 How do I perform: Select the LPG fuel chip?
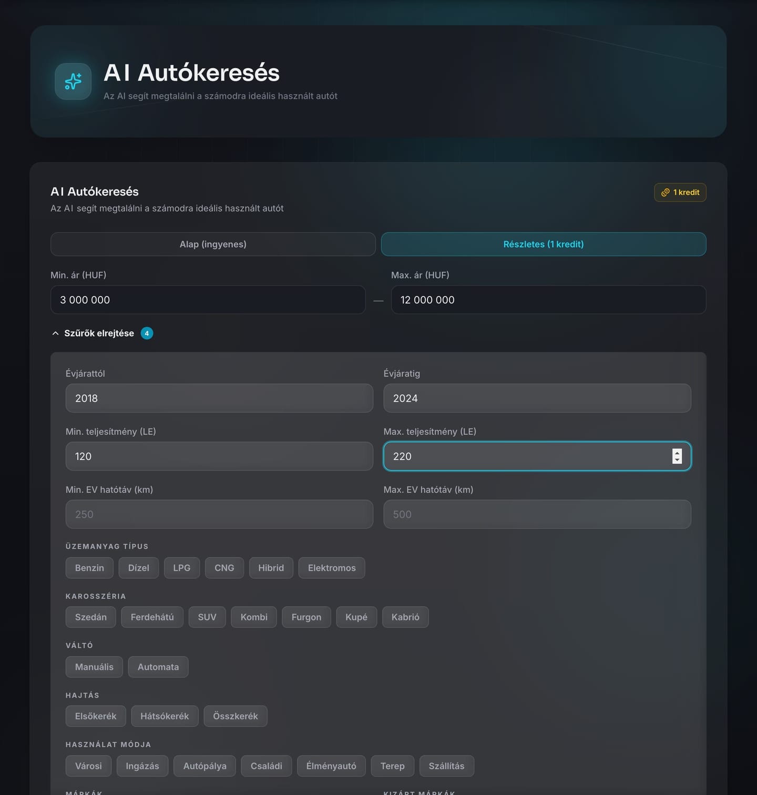pos(182,568)
